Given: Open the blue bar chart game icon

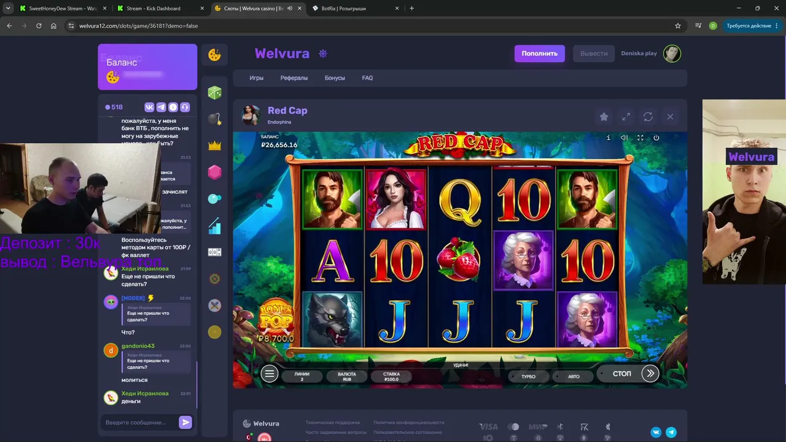Looking at the screenshot, I should (214, 226).
